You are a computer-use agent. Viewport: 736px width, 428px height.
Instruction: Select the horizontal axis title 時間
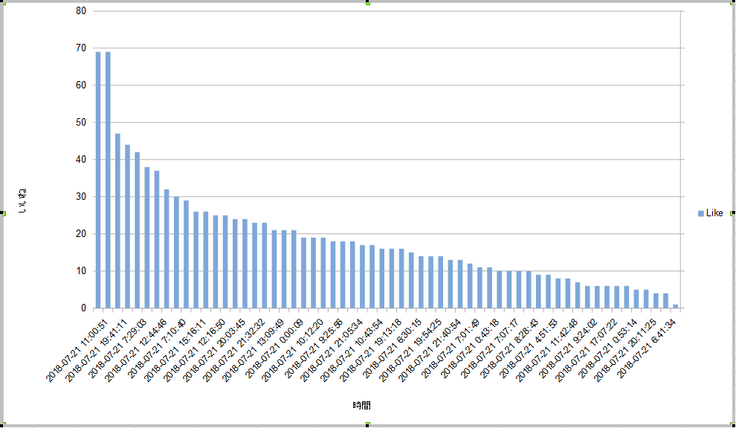(x=361, y=405)
